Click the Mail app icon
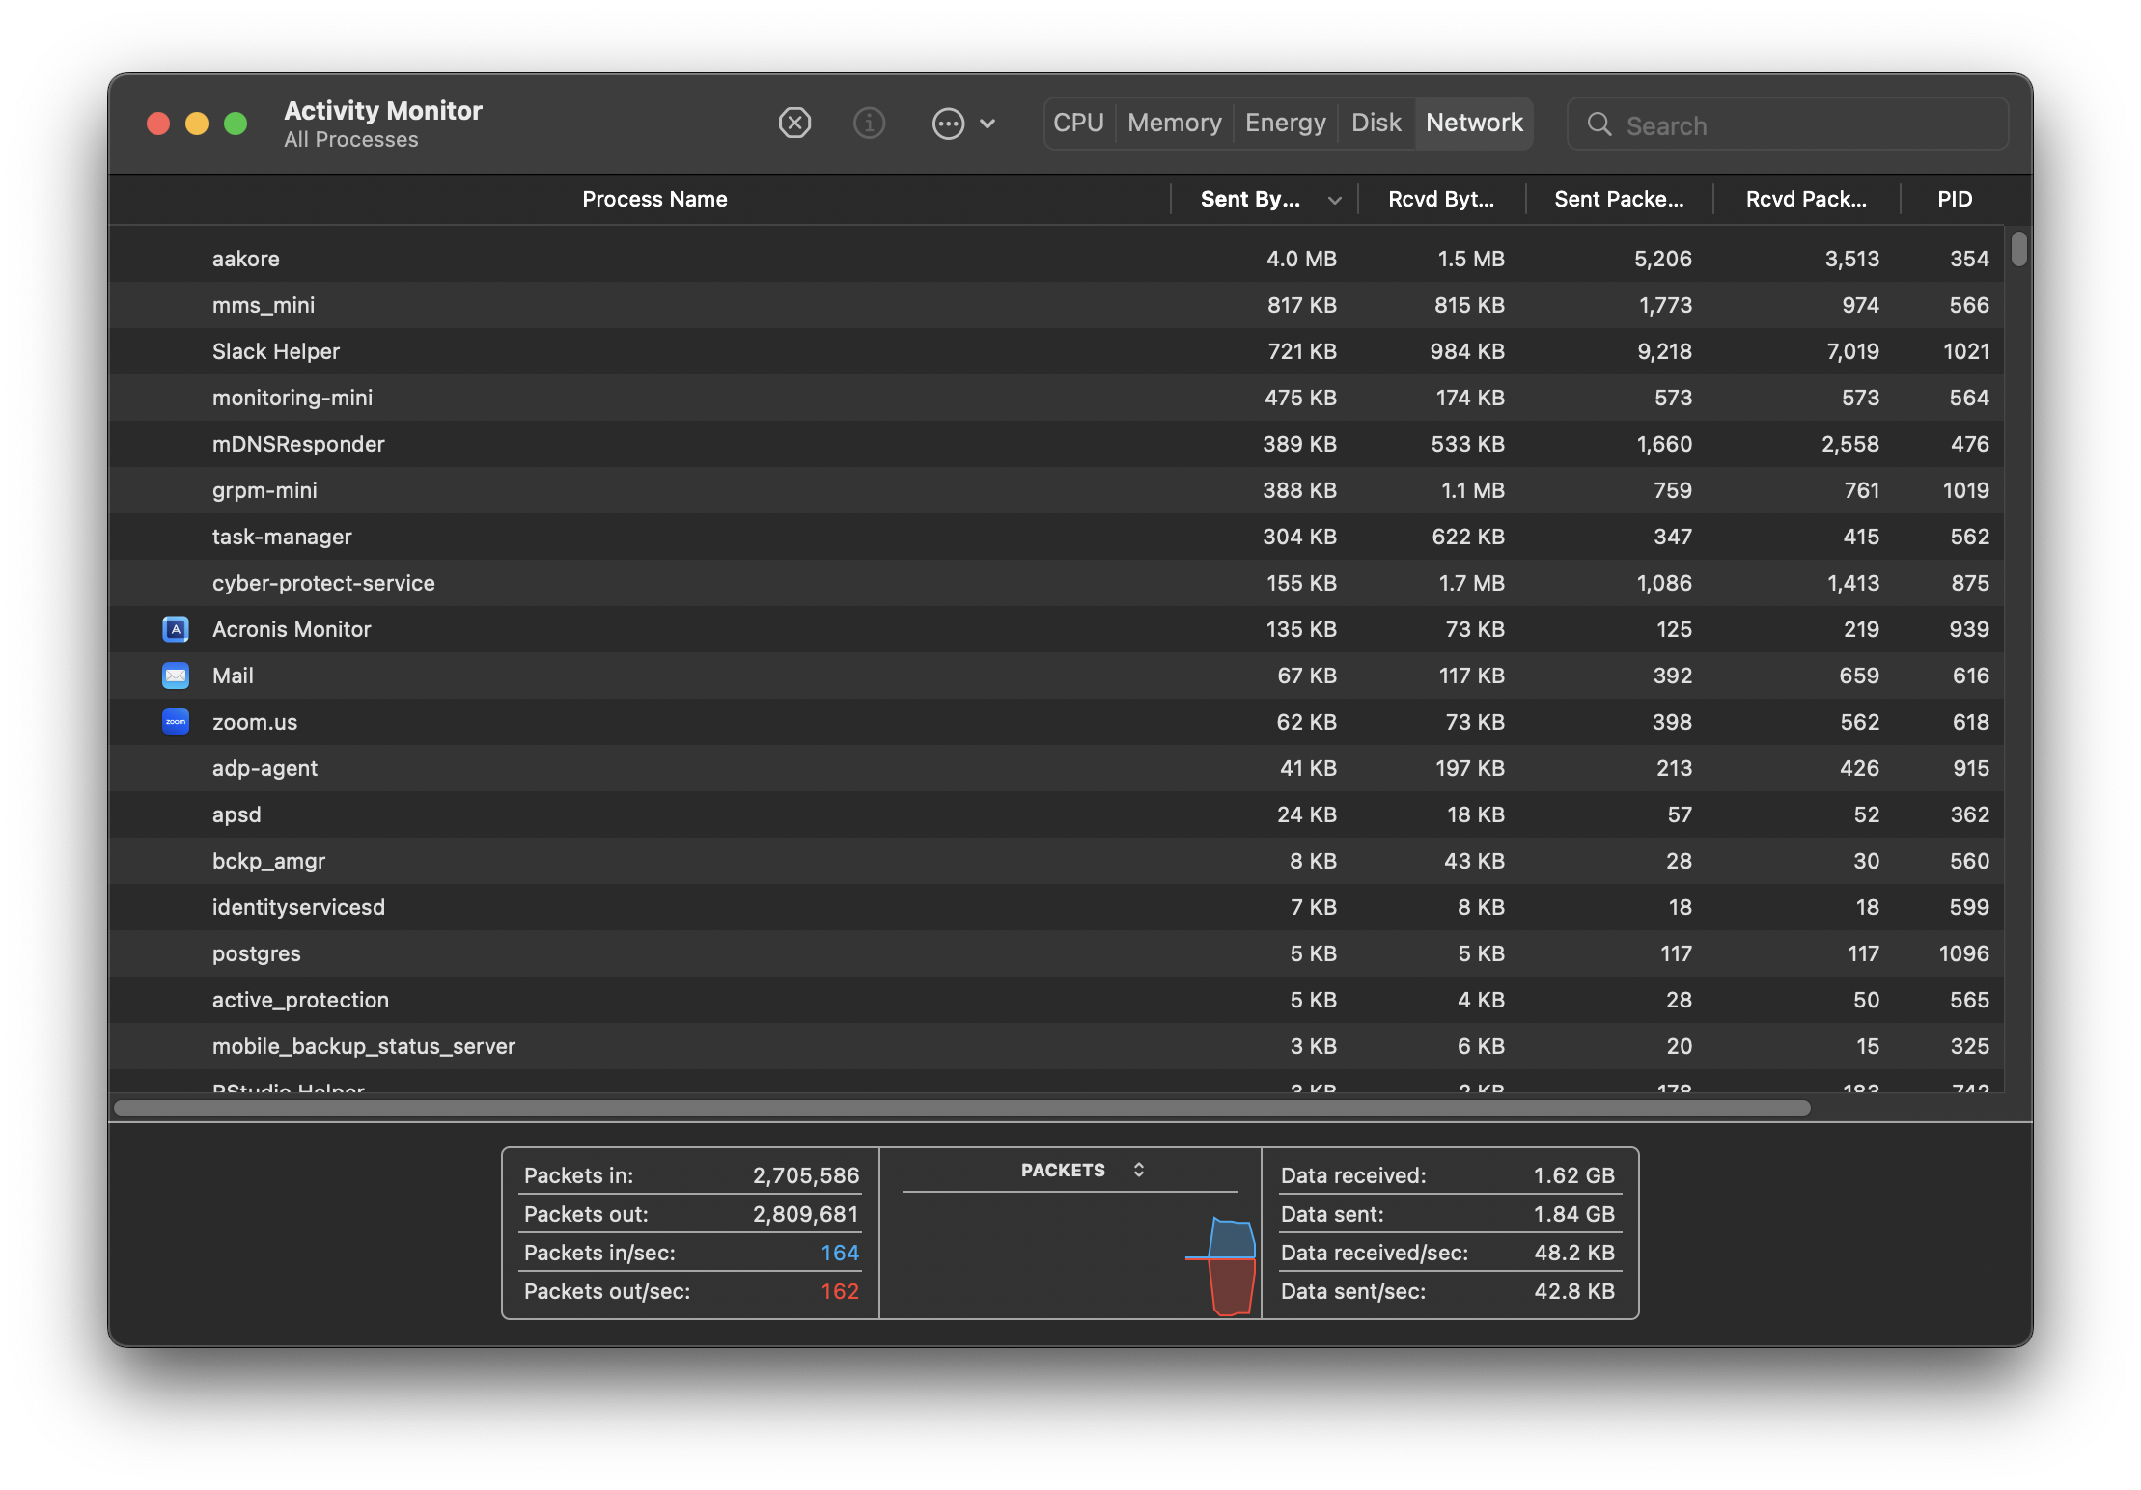This screenshot has height=1490, width=2141. (x=176, y=676)
